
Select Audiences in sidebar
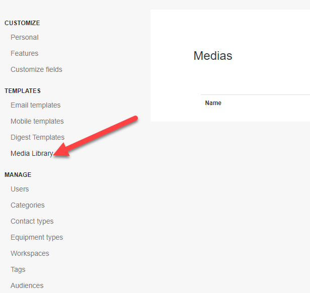coord(27,285)
